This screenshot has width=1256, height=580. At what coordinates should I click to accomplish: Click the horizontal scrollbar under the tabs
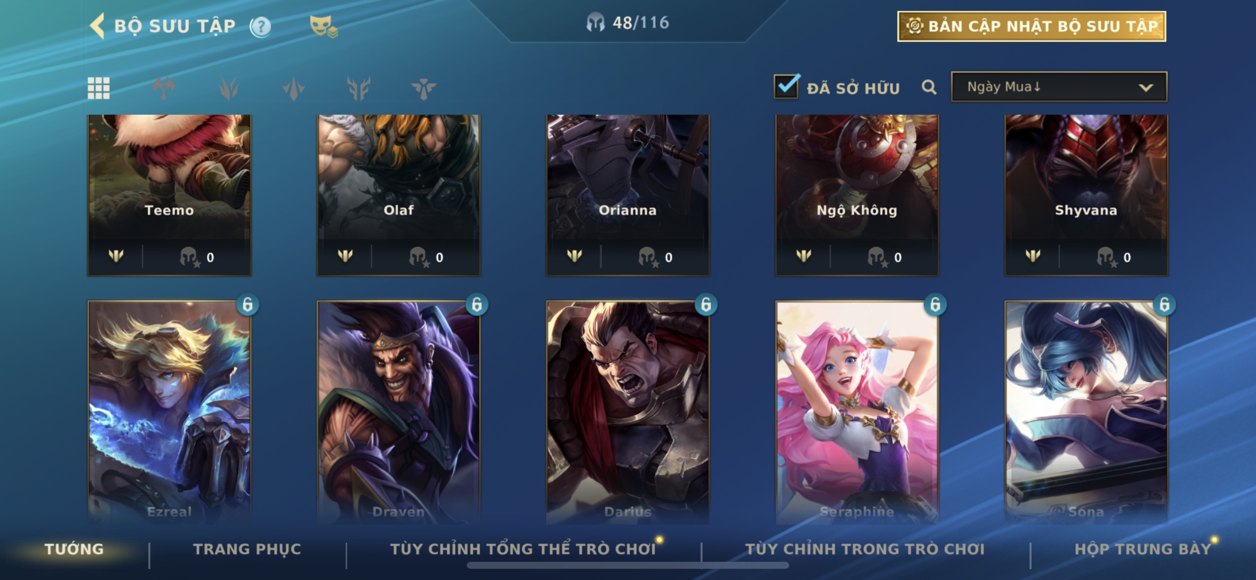[x=628, y=566]
